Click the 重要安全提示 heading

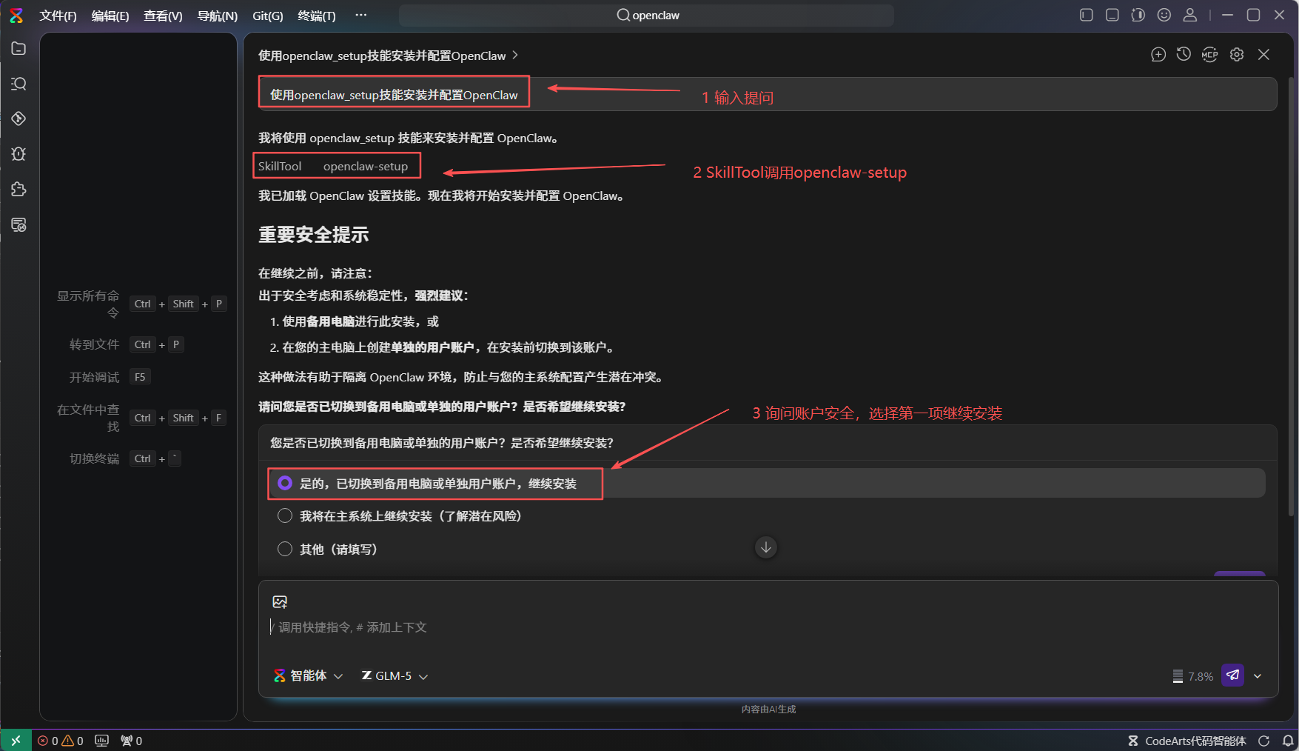313,235
